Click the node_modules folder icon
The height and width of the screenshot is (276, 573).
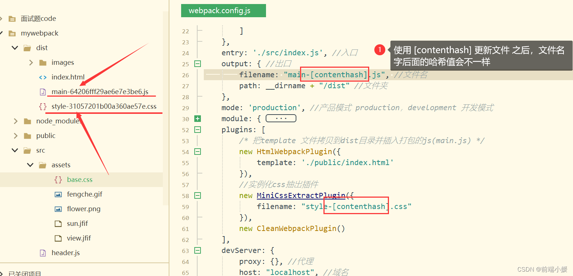point(27,121)
